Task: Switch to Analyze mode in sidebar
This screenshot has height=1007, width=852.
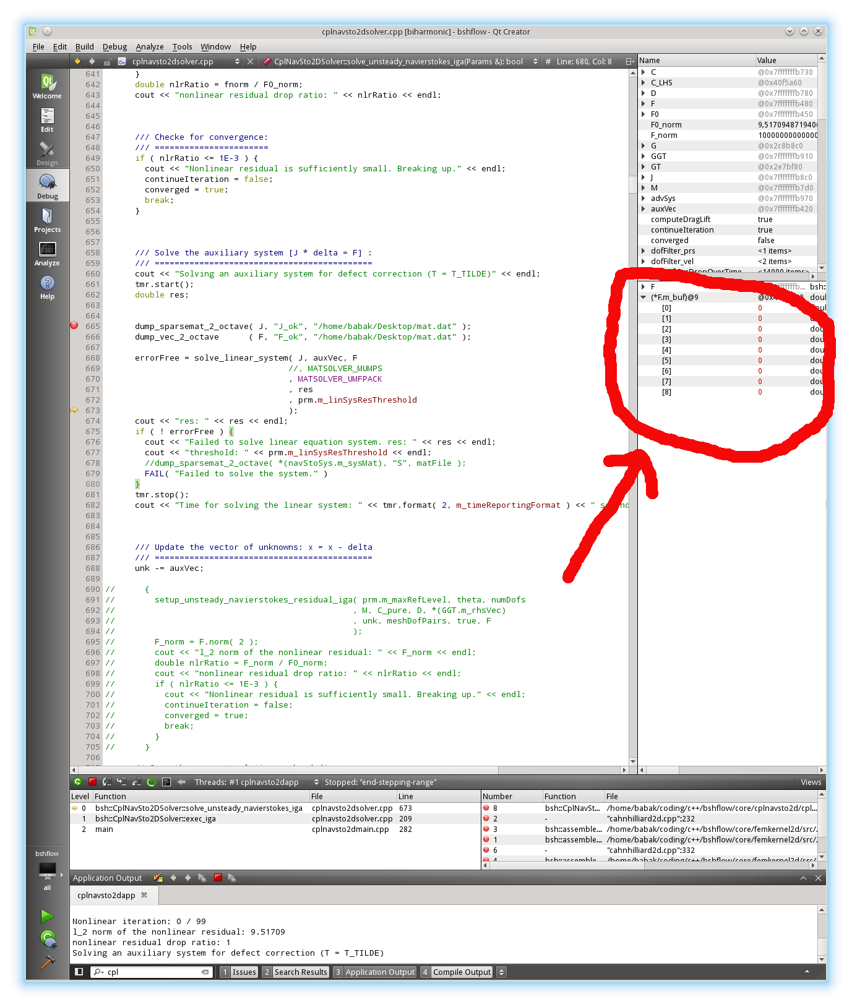Action: 47,254
